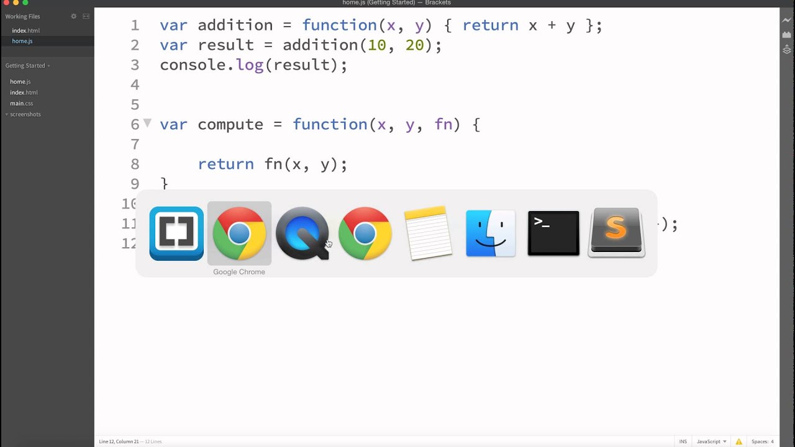Open Extension Manager icon in right toolbar
This screenshot has width=795, height=447.
pyautogui.click(x=787, y=35)
